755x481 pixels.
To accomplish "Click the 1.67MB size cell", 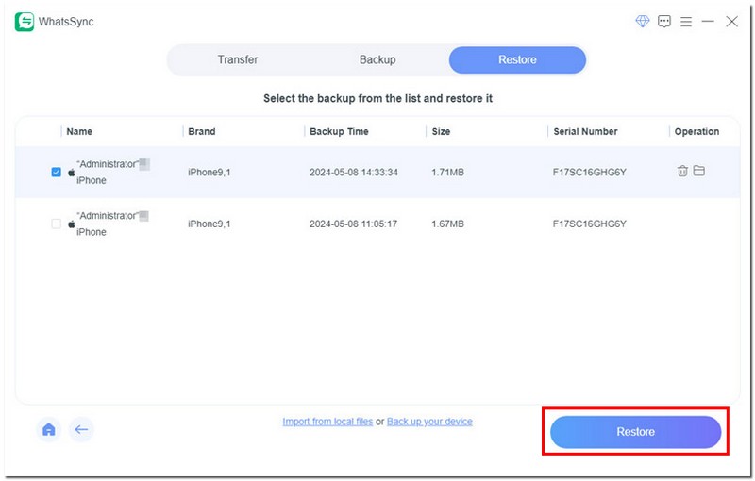I will click(447, 224).
